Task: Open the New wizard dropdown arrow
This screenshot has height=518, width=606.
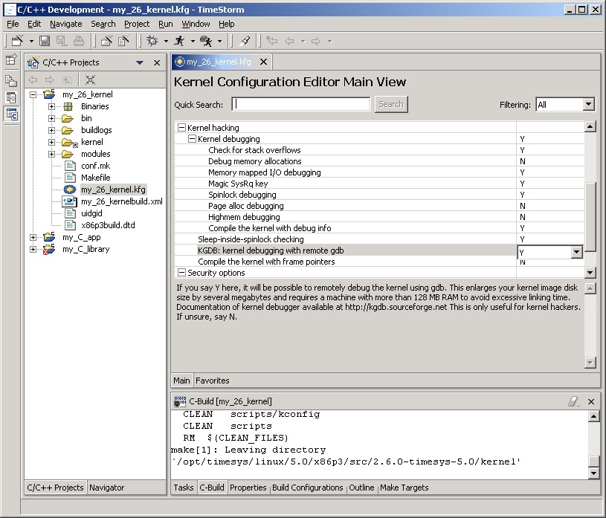Action: coord(31,41)
